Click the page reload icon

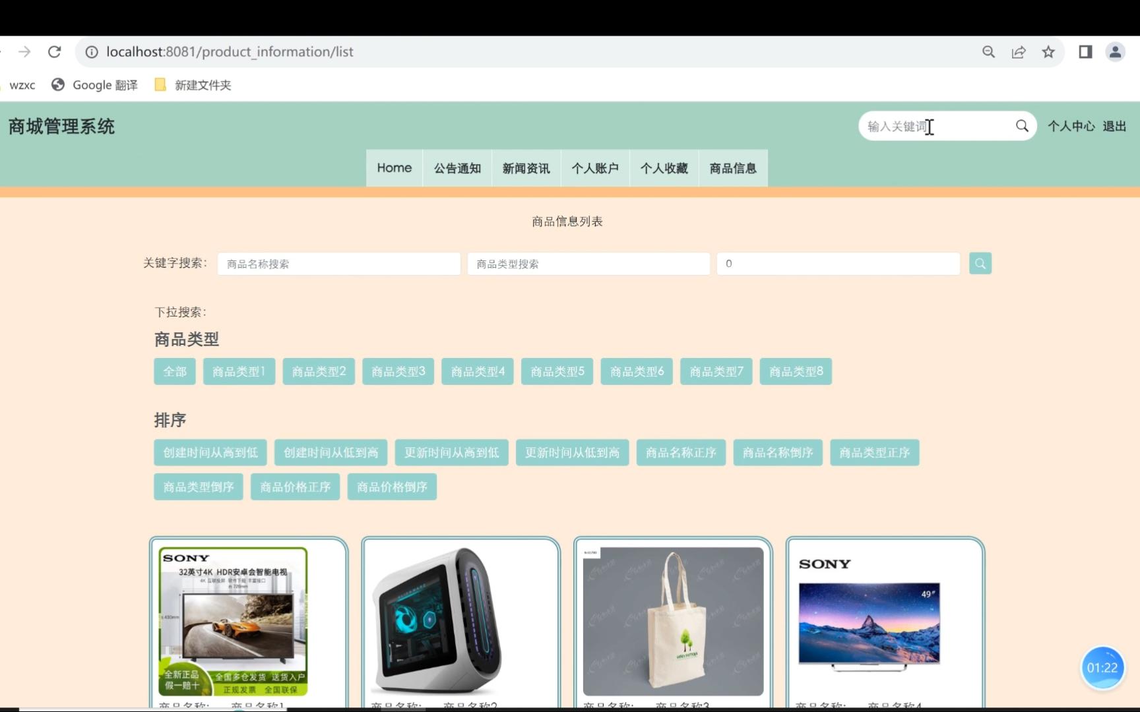(55, 51)
